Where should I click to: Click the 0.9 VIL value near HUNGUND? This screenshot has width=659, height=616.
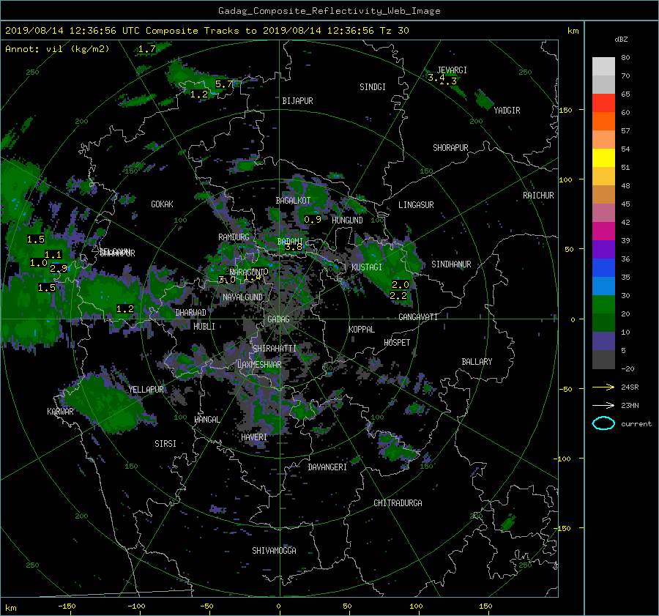point(312,220)
